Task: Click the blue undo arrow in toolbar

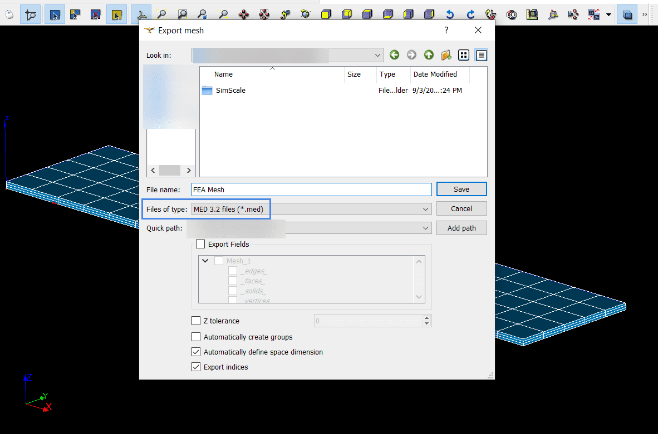Action: pyautogui.click(x=450, y=14)
